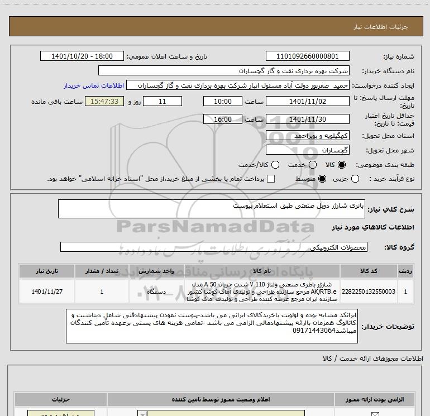Click the کد کالا column header
This screenshot has width=430, height=416.
[369, 271]
